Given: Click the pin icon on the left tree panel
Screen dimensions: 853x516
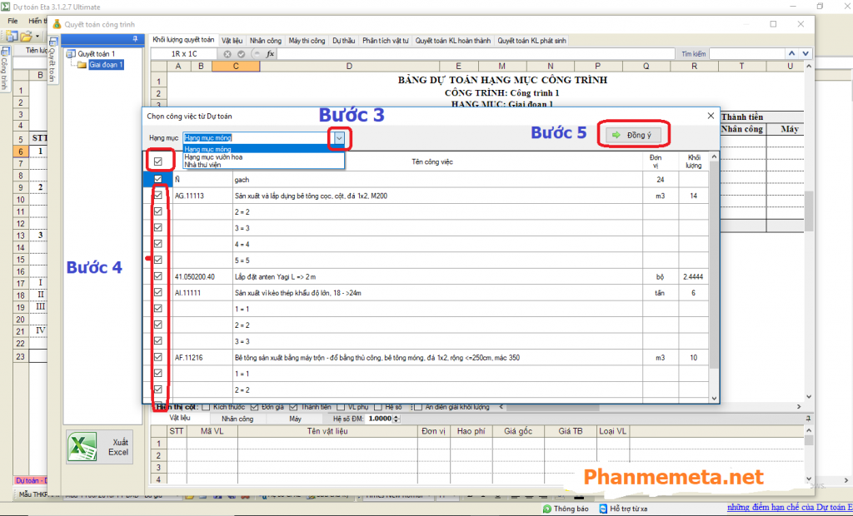Looking at the screenshot, I should [x=133, y=39].
